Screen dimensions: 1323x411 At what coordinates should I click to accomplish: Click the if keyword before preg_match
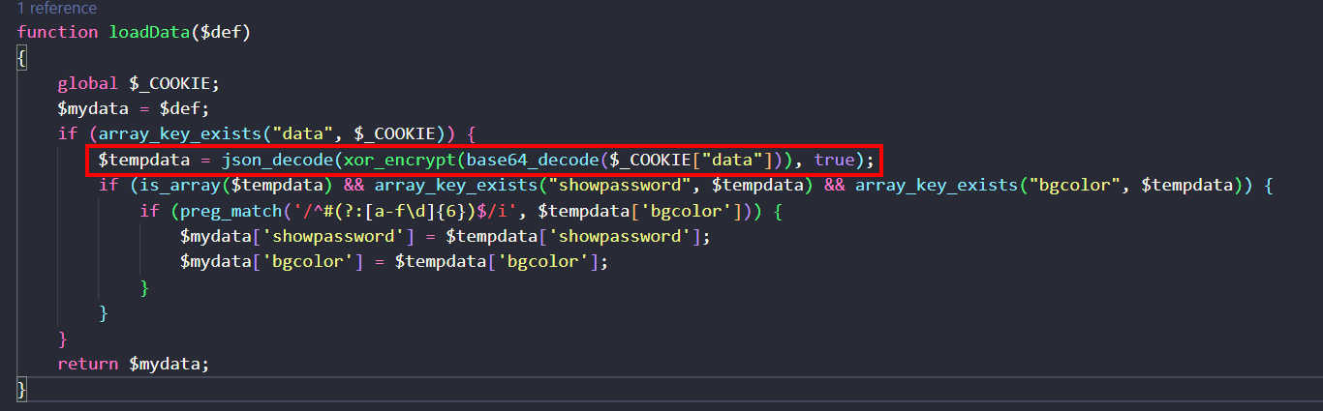click(148, 210)
